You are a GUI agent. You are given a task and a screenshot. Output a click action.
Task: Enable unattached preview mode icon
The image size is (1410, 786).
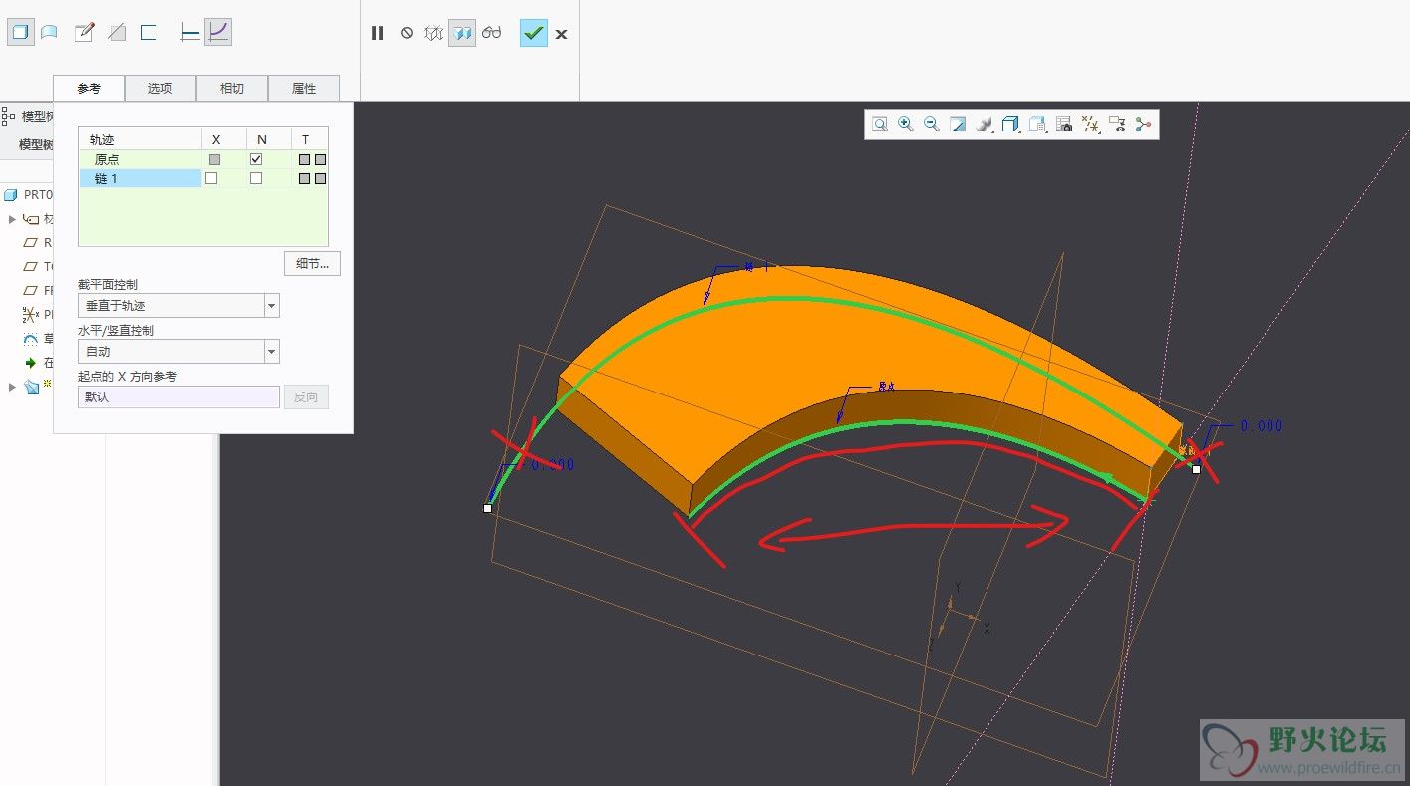click(x=433, y=33)
